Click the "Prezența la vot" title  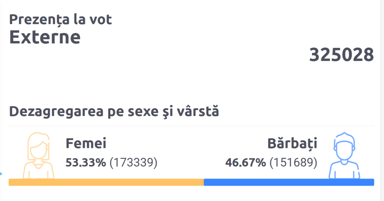point(60,19)
